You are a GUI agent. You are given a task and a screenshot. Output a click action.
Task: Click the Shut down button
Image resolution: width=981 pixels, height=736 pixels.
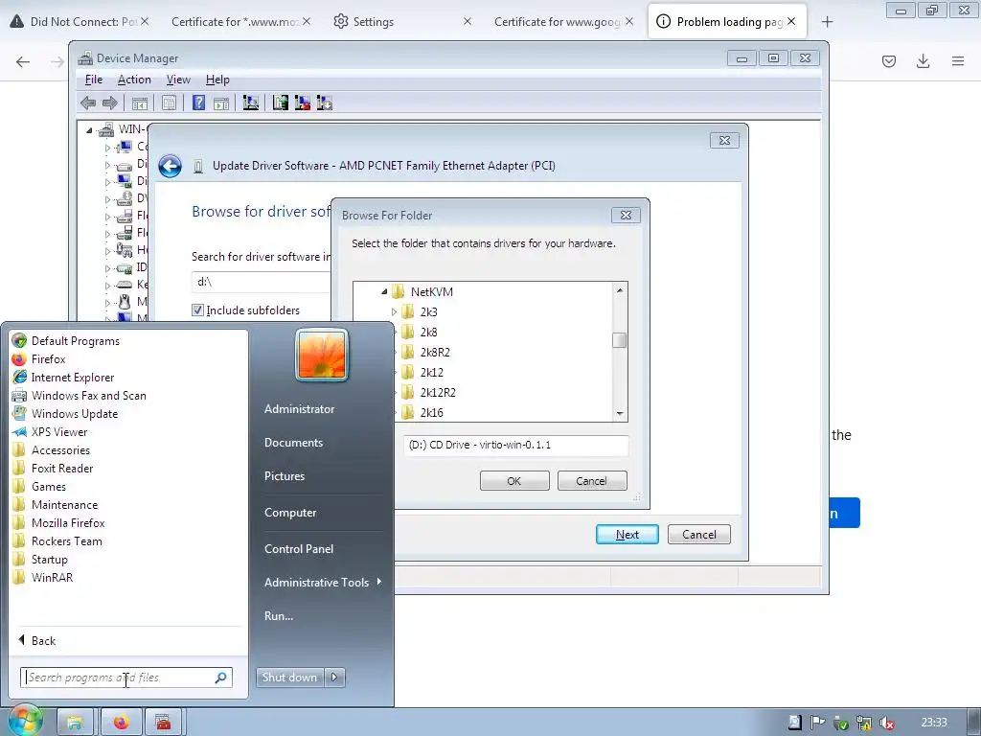pos(289,678)
